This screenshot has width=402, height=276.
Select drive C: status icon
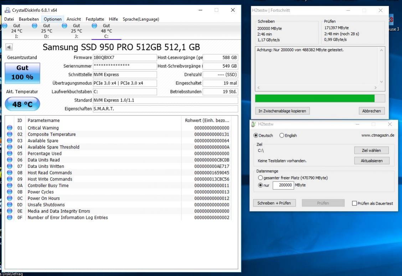(x=94, y=26)
